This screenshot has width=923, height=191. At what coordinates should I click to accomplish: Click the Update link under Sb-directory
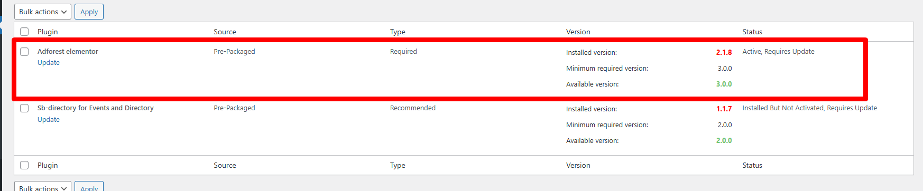[49, 119]
